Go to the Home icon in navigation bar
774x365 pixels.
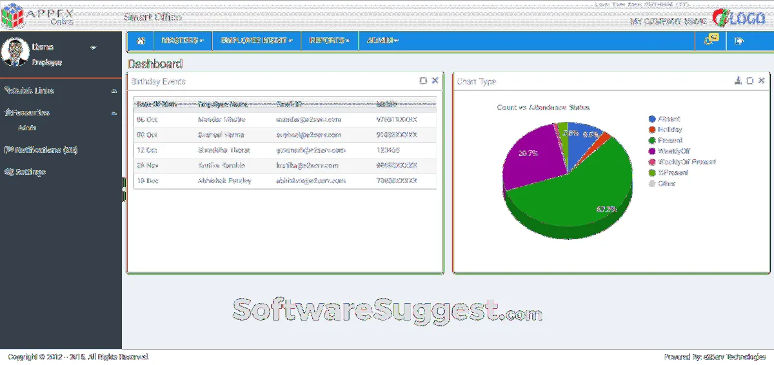141,41
